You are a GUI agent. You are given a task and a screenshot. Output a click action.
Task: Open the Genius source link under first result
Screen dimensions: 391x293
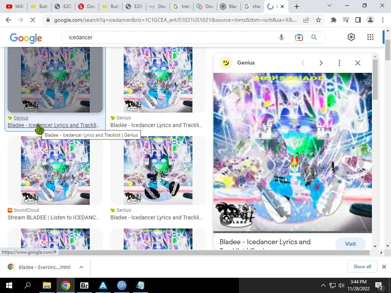click(x=21, y=118)
